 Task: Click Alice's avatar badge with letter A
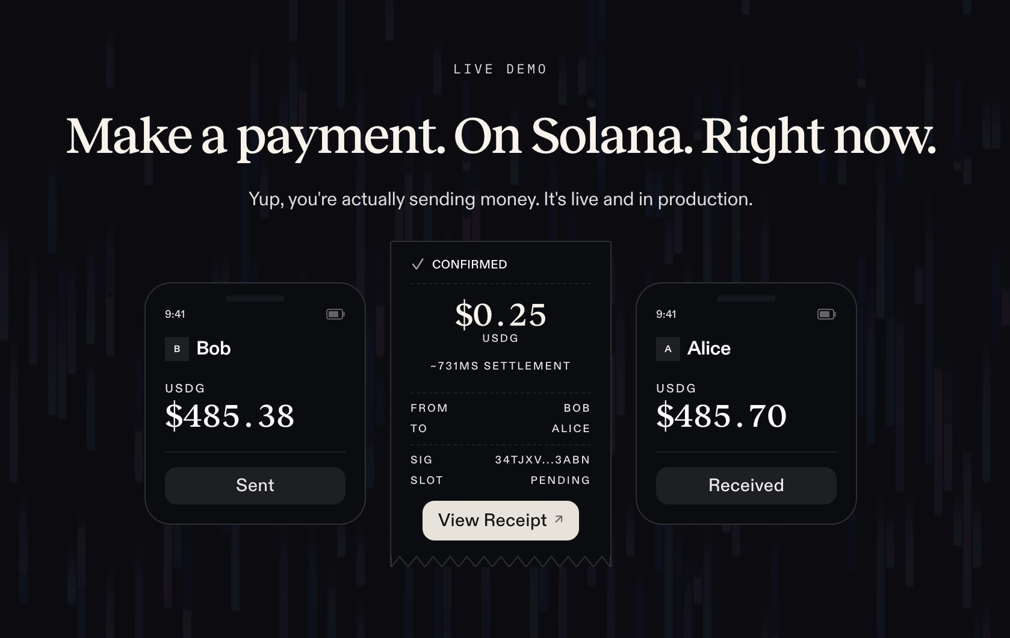pyautogui.click(x=667, y=348)
